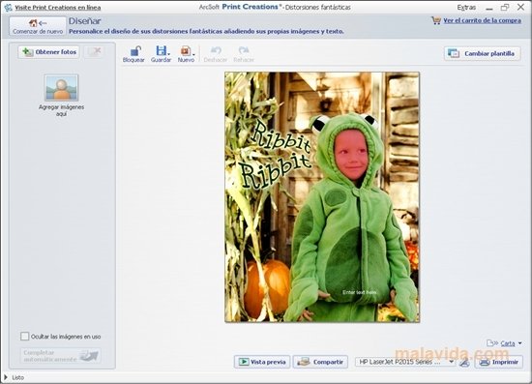The image size is (532, 384).
Task: Click the shopping cart icon
Action: [436, 20]
